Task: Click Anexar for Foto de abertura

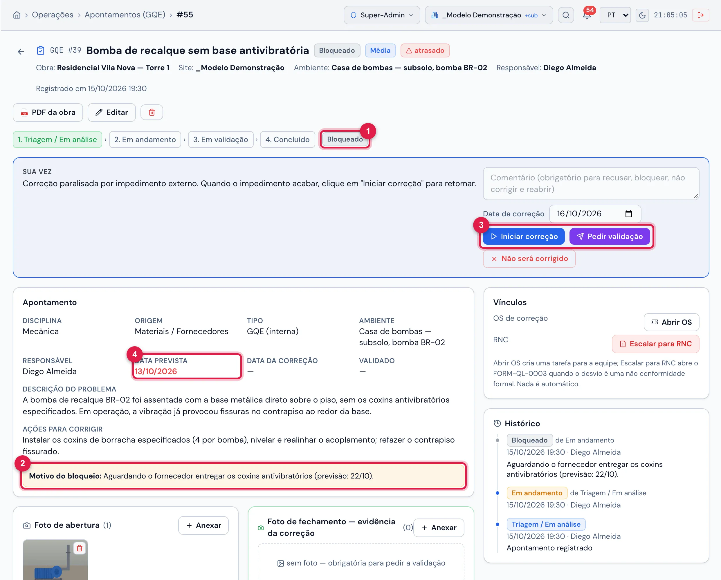Action: coord(203,525)
